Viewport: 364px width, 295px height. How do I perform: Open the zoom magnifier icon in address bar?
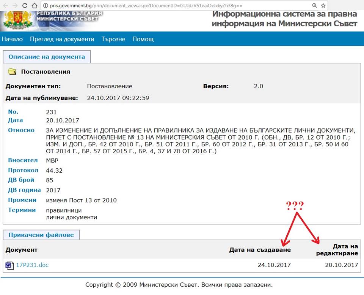point(314,6)
